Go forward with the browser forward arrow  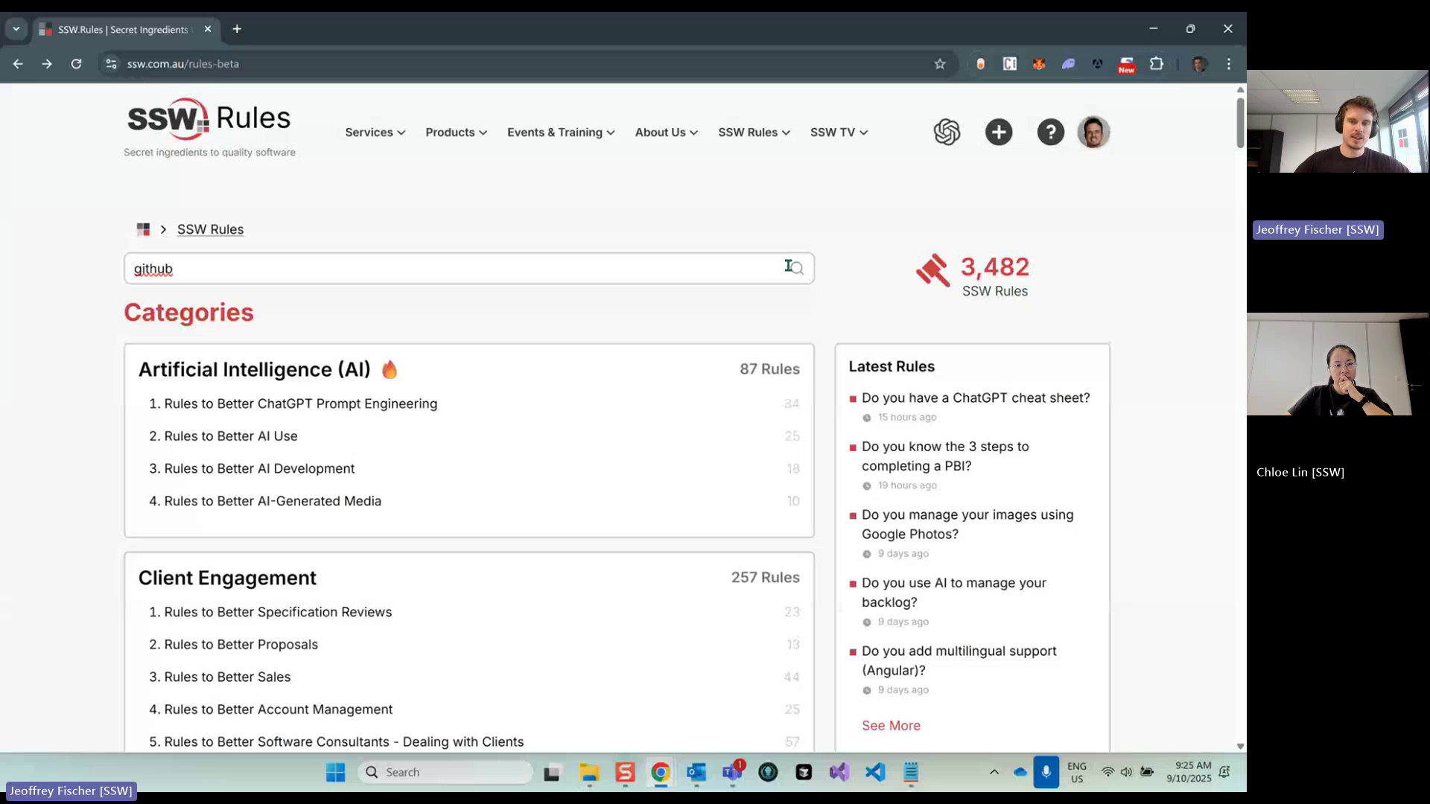[x=47, y=64]
